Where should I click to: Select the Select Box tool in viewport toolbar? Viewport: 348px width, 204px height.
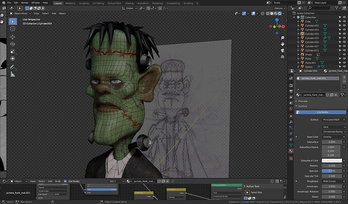[13, 21]
